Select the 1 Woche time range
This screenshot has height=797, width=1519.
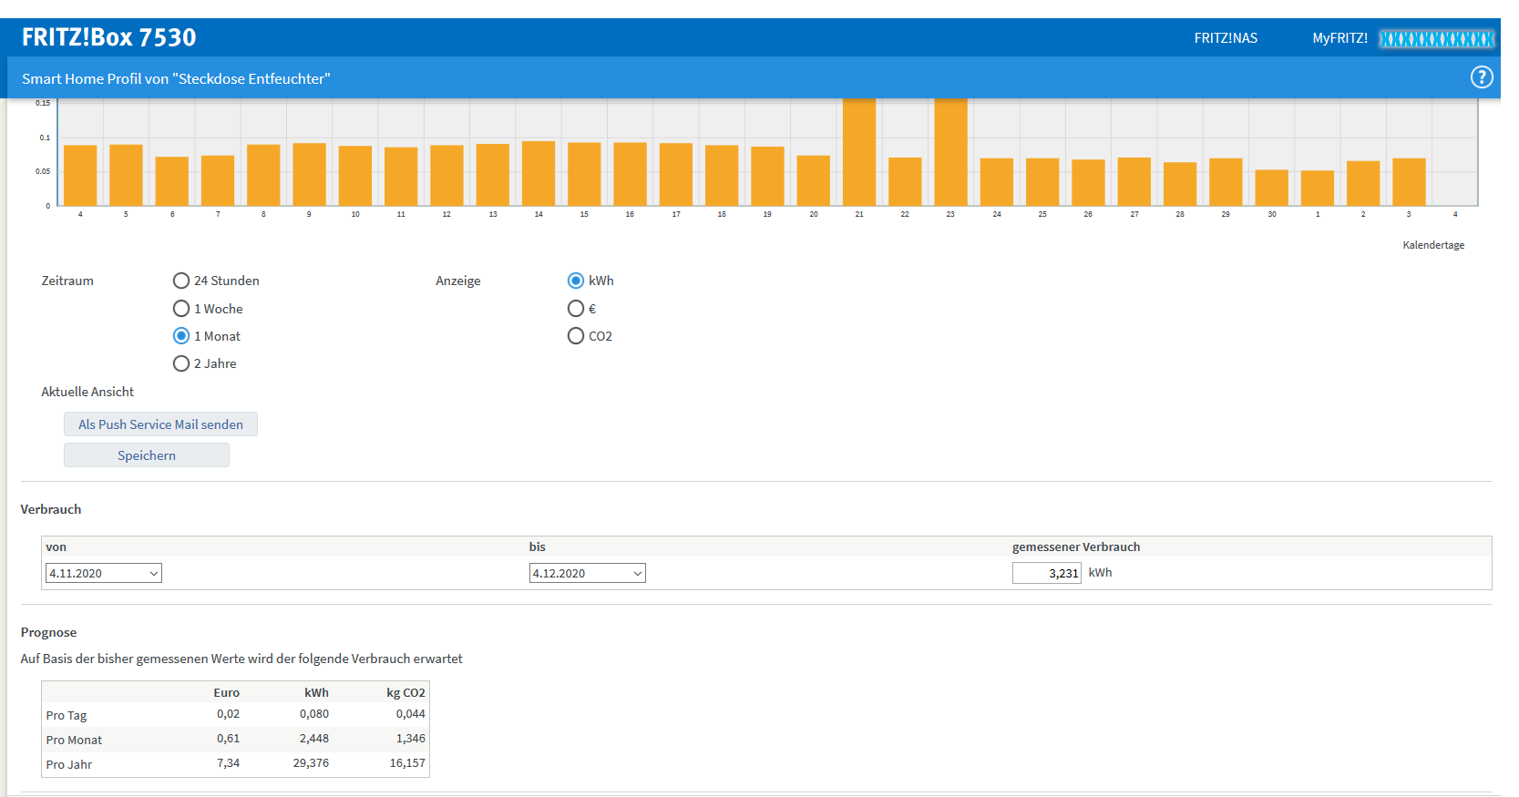pos(181,309)
